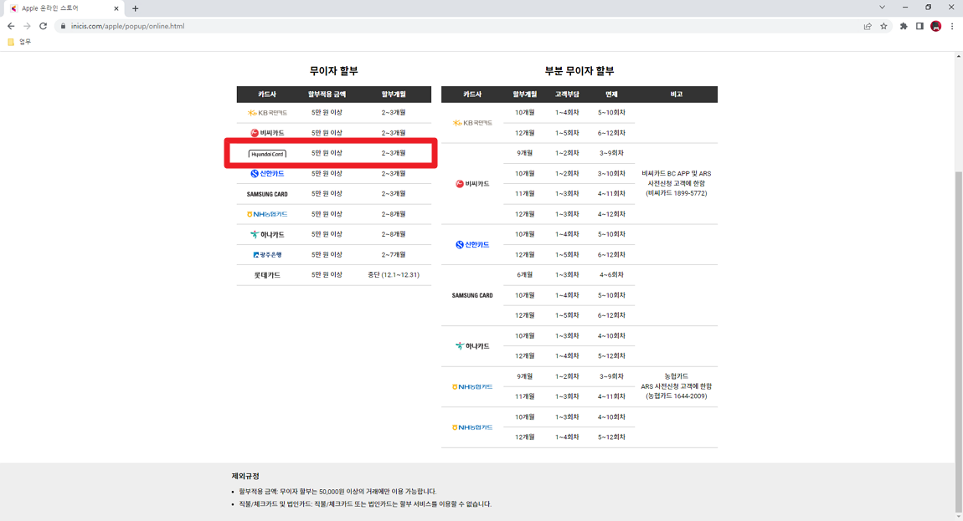Click SAMSUNG CARD logo in 부분 무이자 table
Image resolution: width=963 pixels, height=521 pixels.
pyautogui.click(x=472, y=296)
